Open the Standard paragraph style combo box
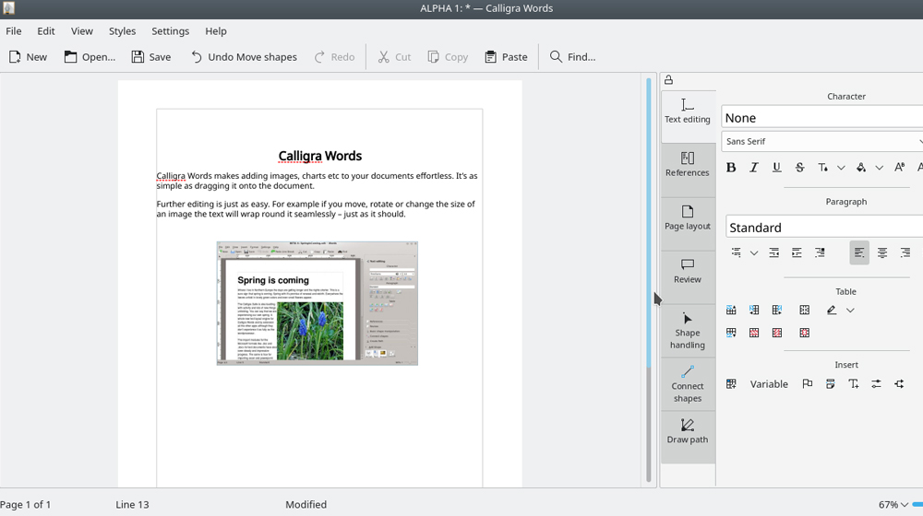The width and height of the screenshot is (923, 516). pos(824,228)
